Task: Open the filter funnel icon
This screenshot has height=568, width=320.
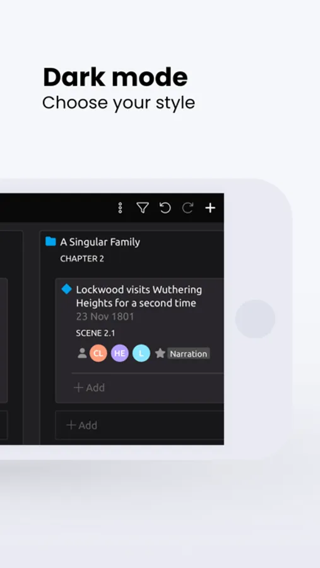Action: coord(143,208)
